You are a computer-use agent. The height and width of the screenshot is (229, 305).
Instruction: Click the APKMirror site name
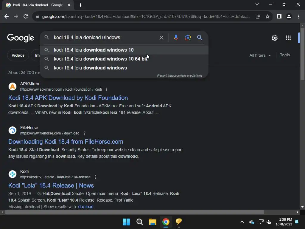pos(30,84)
